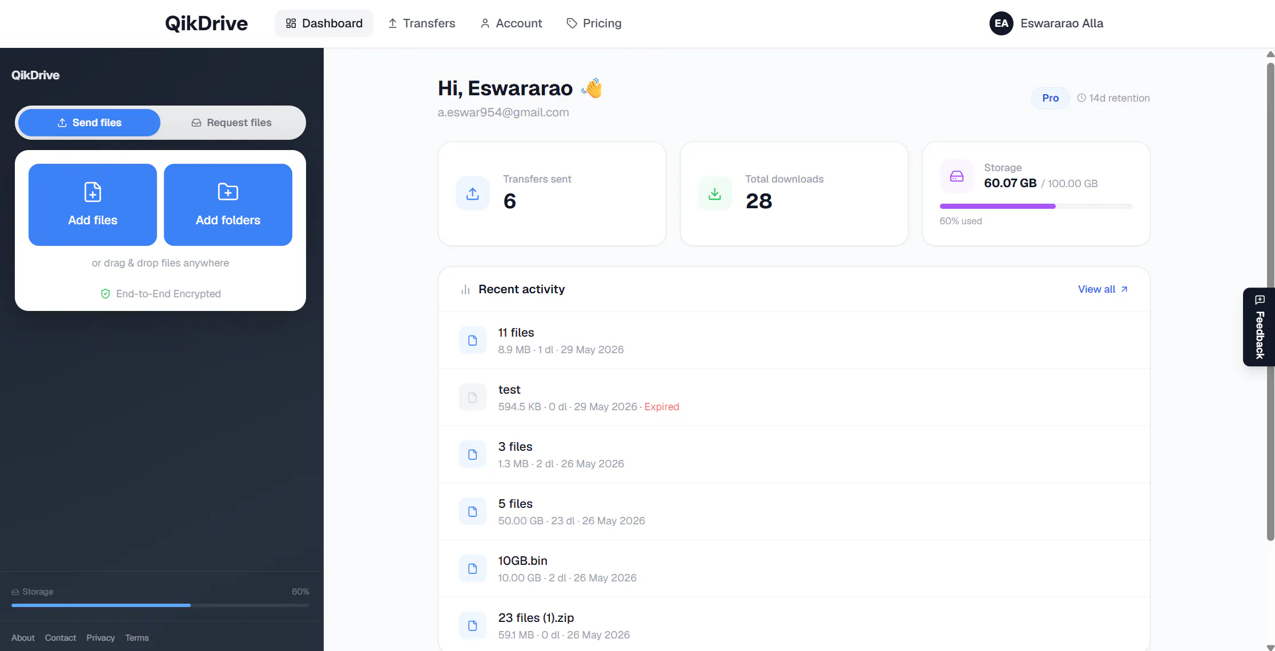1275x651 pixels.
Task: Open the 10GB.bin transfer
Action: point(794,569)
